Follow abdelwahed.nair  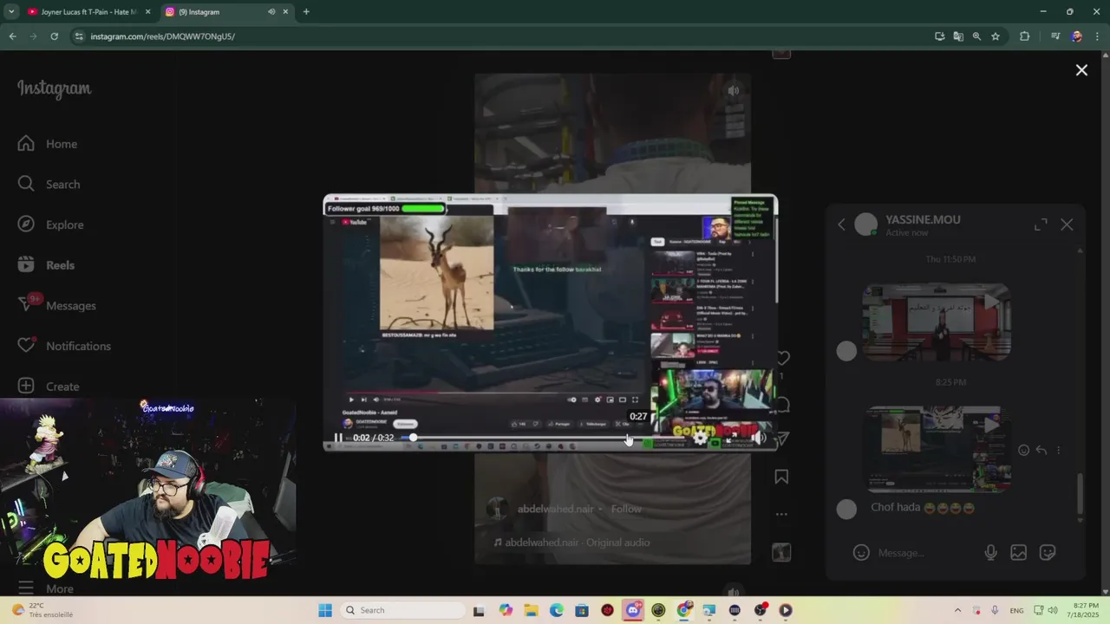click(626, 509)
